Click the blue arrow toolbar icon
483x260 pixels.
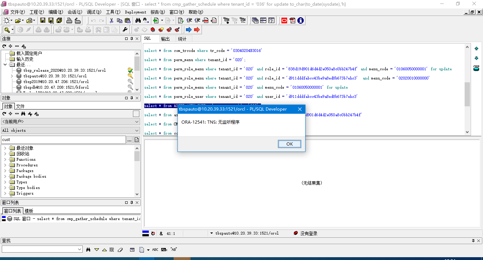(188, 30)
